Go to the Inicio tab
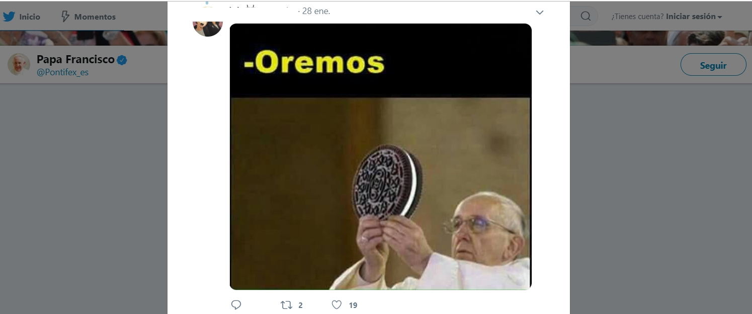752x314 pixels. [x=22, y=17]
